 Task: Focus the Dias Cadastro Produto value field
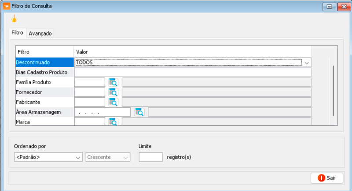(x=193, y=72)
